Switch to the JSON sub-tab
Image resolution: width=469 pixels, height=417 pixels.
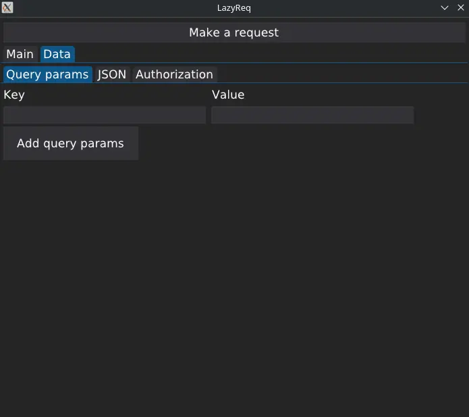coord(112,74)
